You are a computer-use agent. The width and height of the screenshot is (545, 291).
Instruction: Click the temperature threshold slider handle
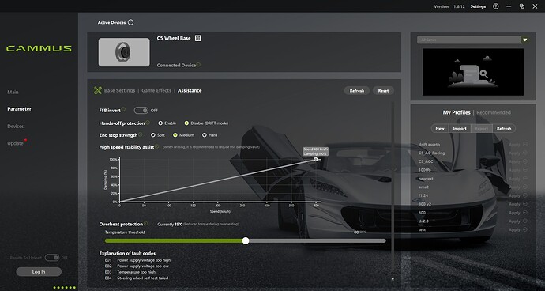[x=246, y=240]
